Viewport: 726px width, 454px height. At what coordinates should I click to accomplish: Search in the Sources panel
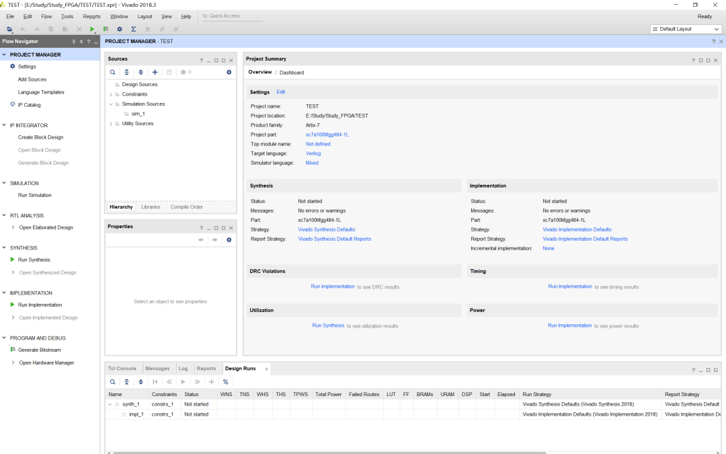pyautogui.click(x=112, y=72)
